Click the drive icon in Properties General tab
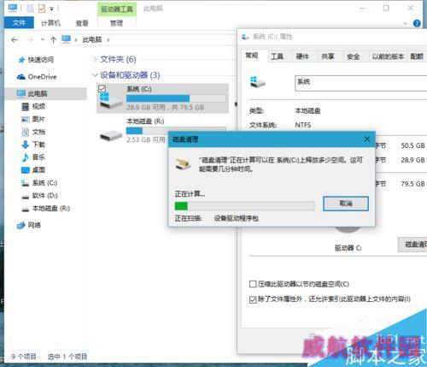The height and width of the screenshot is (367, 427). [257, 82]
